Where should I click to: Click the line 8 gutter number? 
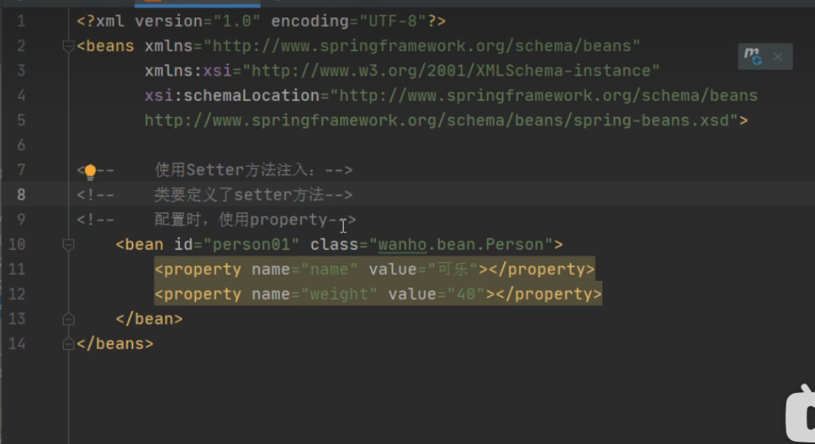pos(21,195)
